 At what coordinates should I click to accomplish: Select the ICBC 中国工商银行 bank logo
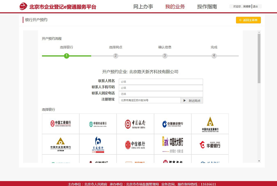tap(61, 124)
